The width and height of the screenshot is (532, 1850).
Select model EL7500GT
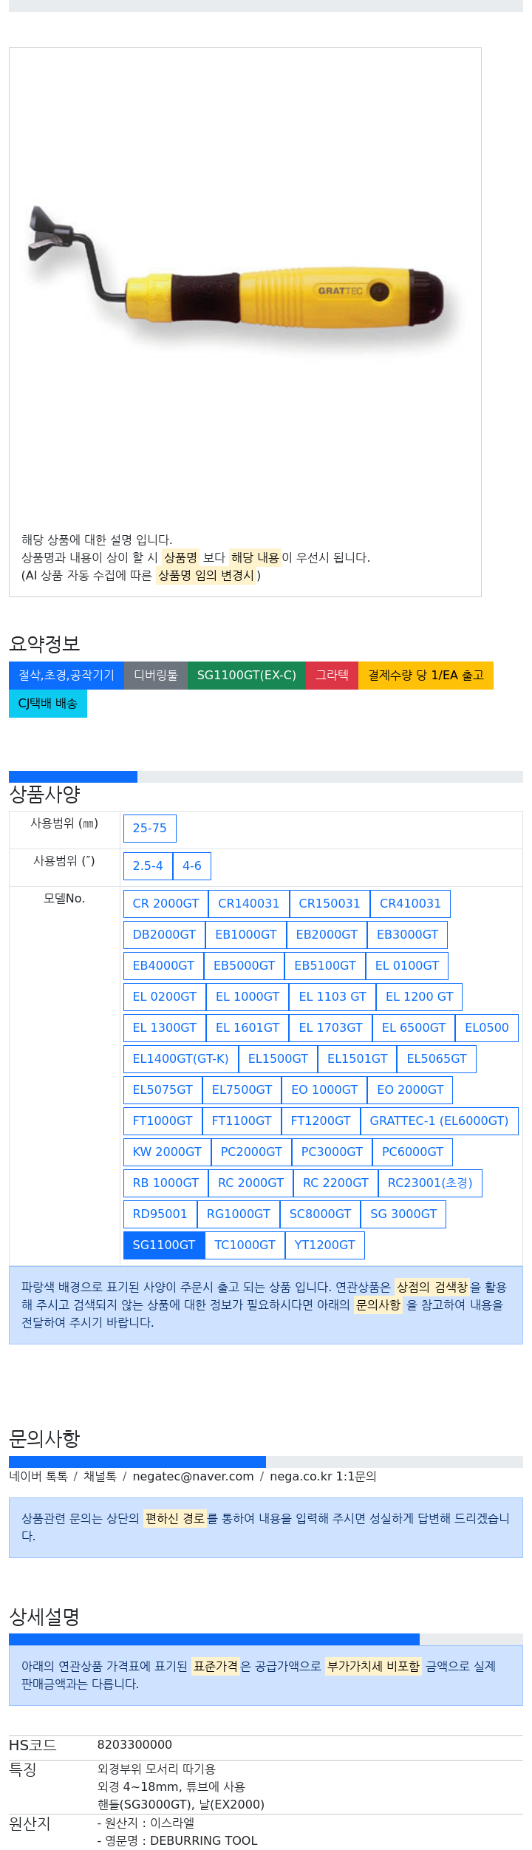[x=242, y=1090]
